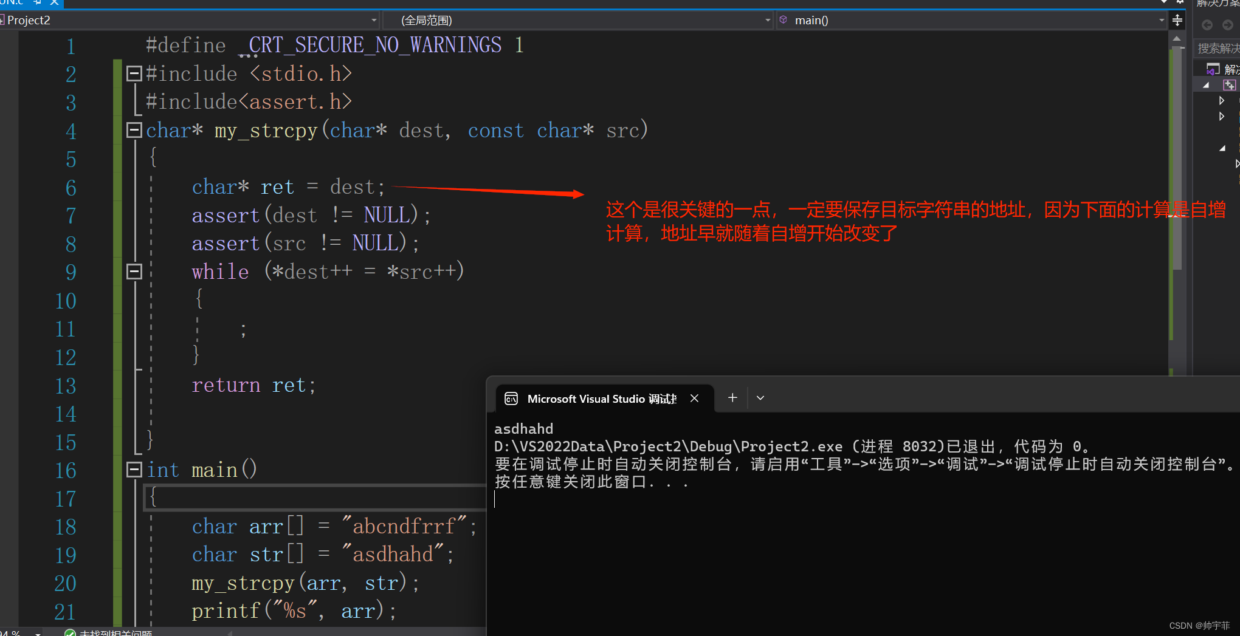Click on "_CRT_SECURE_NO_WARNINGS" macro name

coord(370,46)
